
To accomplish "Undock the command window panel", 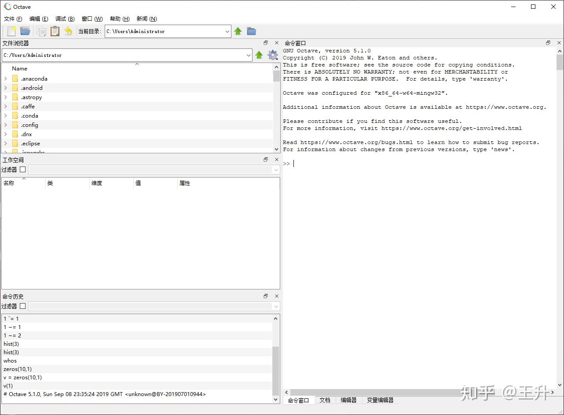I will pos(548,43).
